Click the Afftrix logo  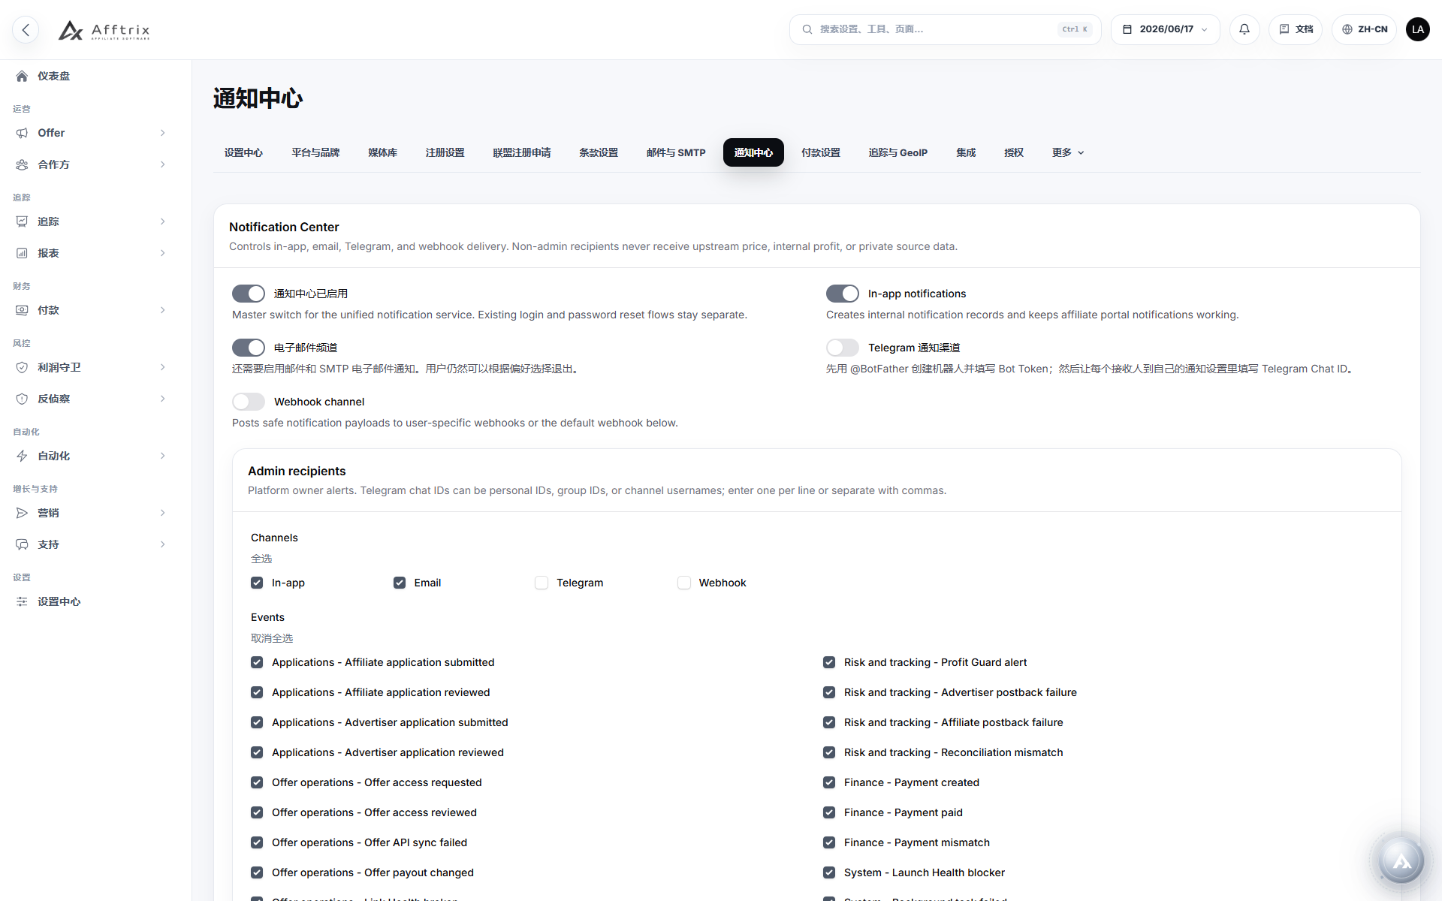tap(104, 30)
